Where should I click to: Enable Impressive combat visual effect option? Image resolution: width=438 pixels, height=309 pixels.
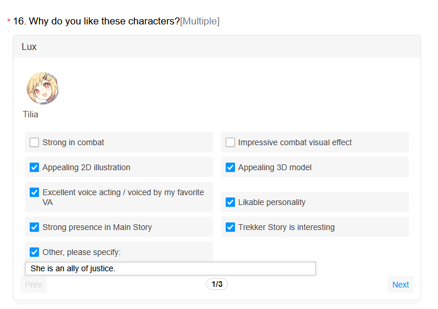[x=230, y=142]
